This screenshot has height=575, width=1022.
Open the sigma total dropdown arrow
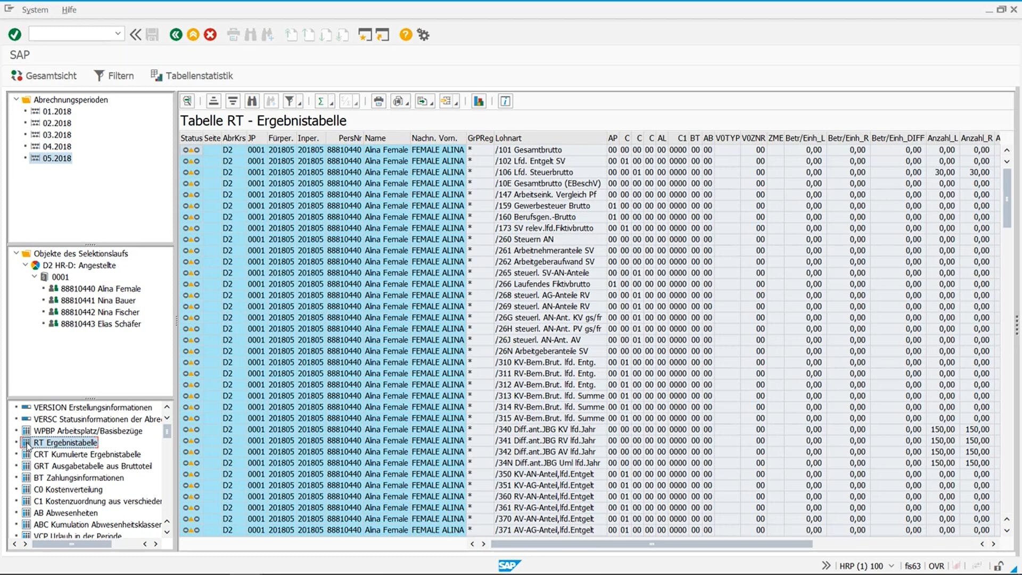tap(332, 103)
